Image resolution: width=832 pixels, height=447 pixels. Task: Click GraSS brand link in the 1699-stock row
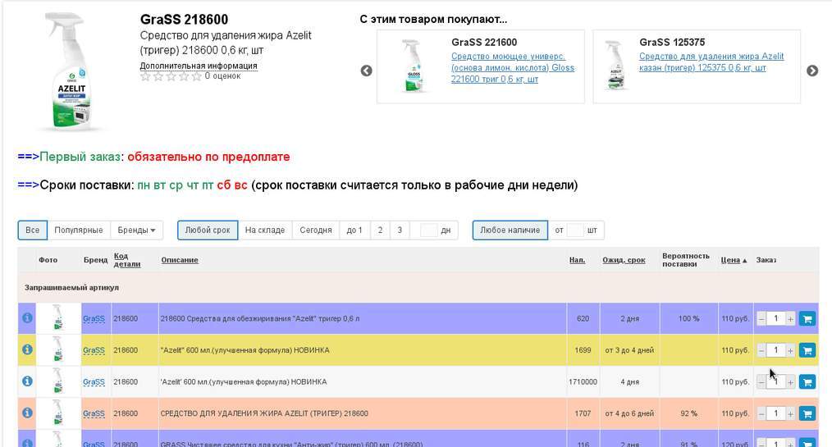[x=94, y=350]
